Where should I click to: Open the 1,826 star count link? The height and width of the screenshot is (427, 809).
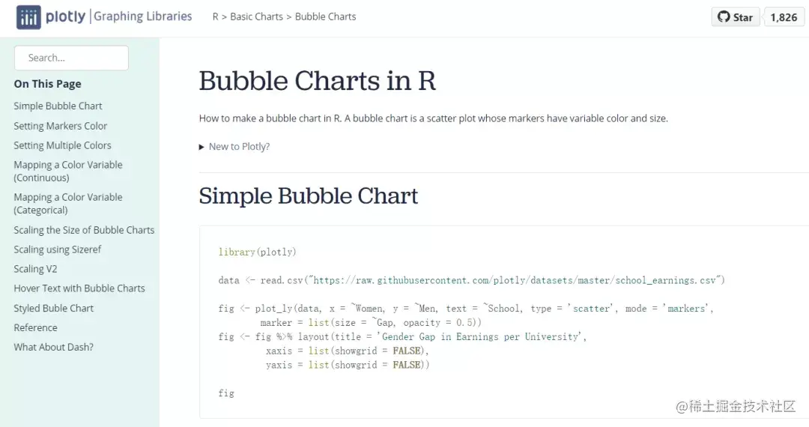click(x=784, y=17)
